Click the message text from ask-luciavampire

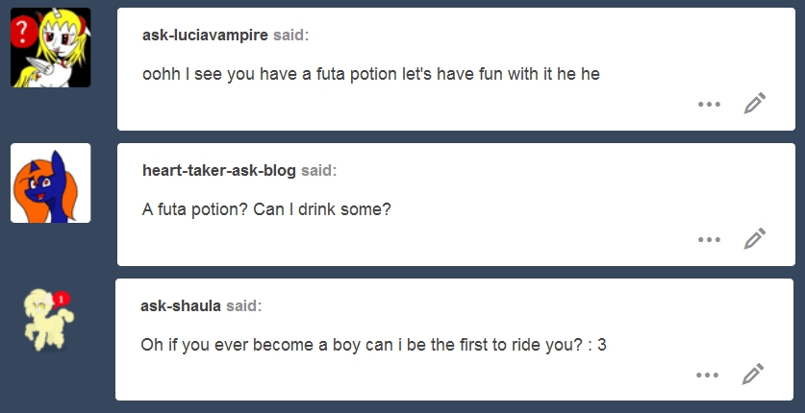(x=371, y=74)
